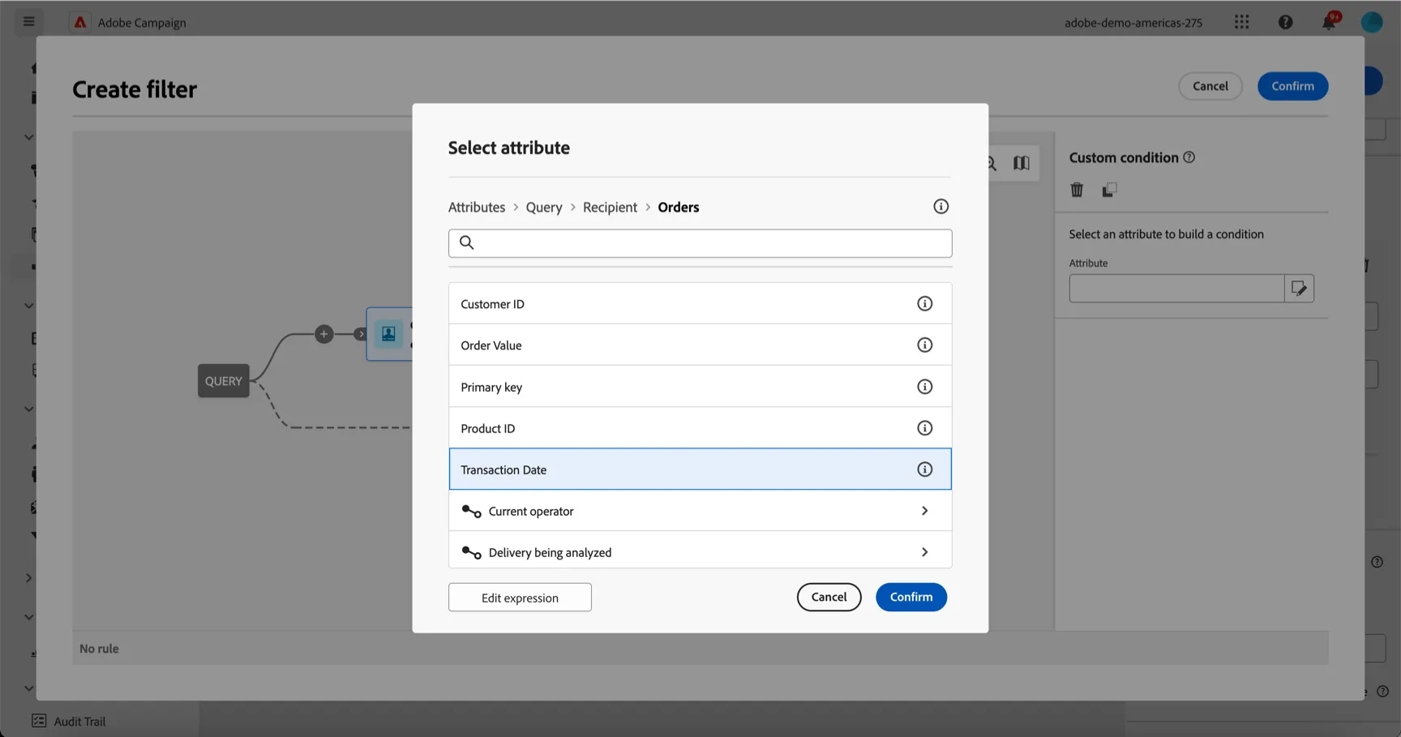Focus the attribute search field

point(700,243)
